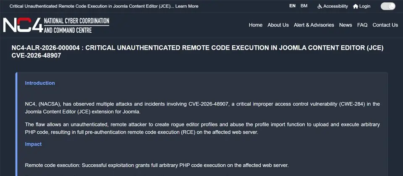Click the paragraph starting 'NC4, (NACSA), has observed'
403x176 pixels.
click(x=202, y=108)
